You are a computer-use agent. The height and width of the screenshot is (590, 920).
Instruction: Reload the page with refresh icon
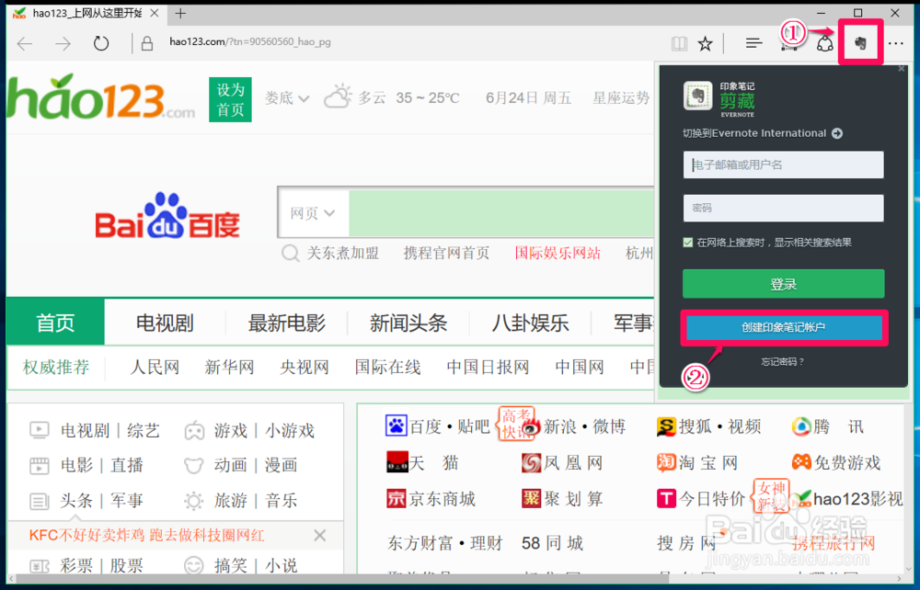(x=101, y=43)
